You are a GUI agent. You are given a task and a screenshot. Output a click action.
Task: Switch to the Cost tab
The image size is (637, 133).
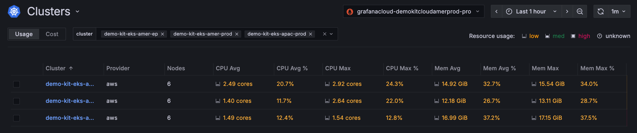click(52, 34)
